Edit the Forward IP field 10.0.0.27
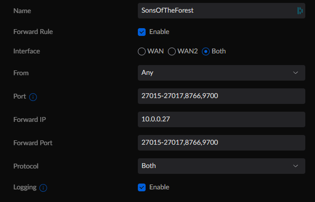 tap(221, 119)
